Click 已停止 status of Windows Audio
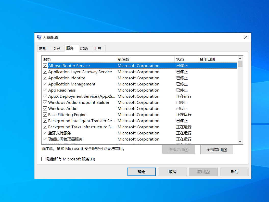The height and width of the screenshot is (202, 269). (x=182, y=108)
